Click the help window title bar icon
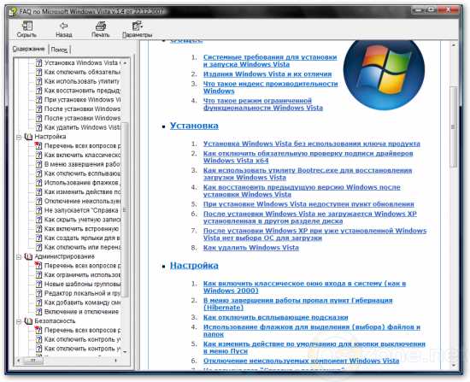Viewport: 470px width, 382px height. [x=13, y=12]
